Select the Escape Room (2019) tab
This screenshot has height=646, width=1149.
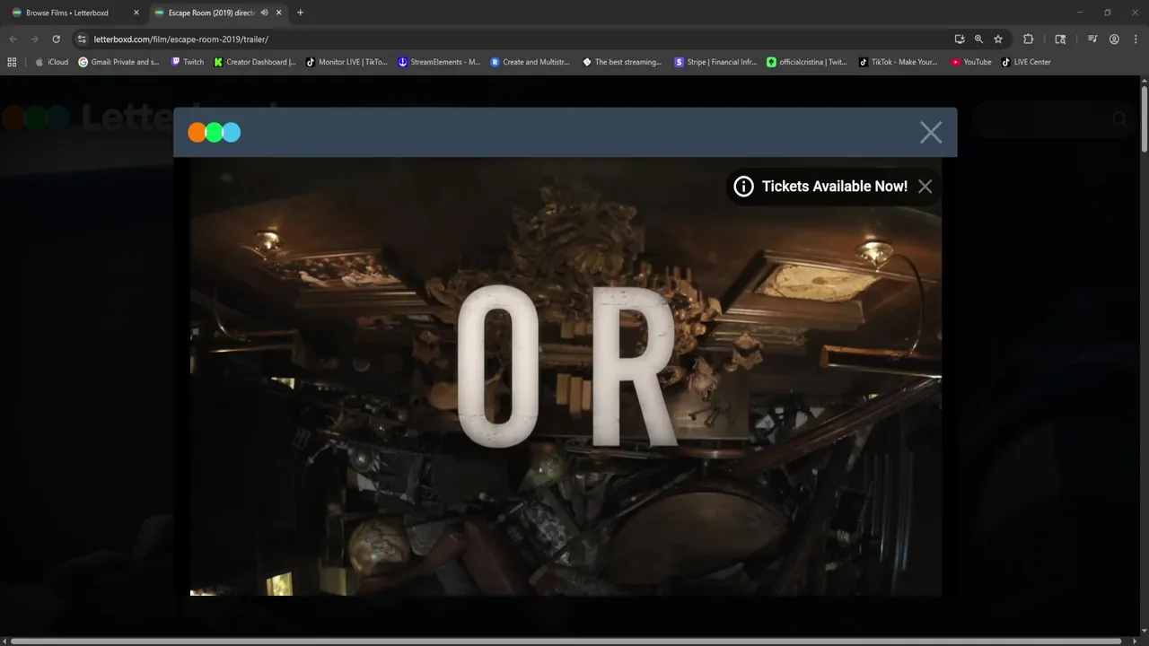[x=219, y=13]
